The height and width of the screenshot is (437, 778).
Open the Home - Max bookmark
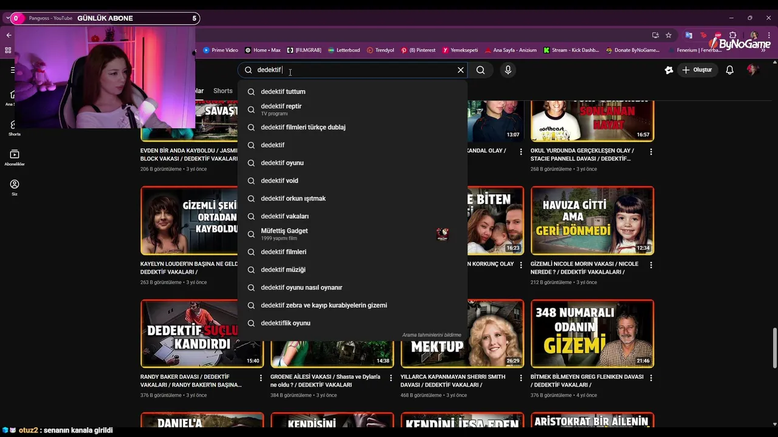(x=263, y=50)
